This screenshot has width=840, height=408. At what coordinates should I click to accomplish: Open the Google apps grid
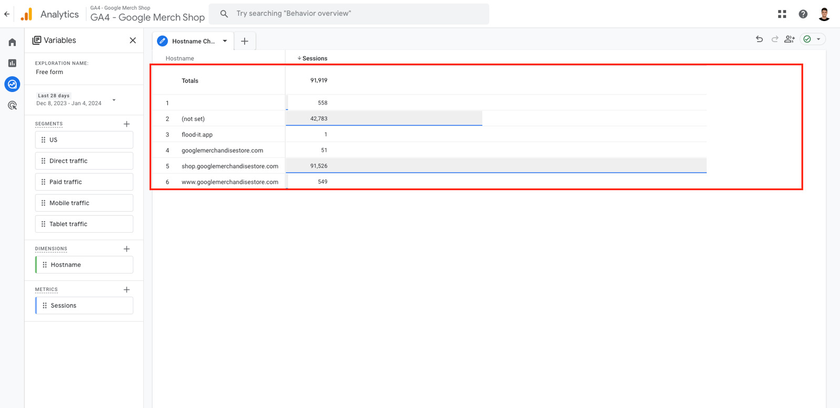[782, 14]
